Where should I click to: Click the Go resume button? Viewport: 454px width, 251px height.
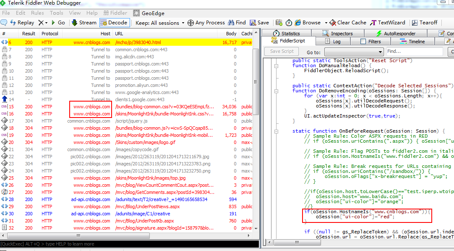pos(58,23)
